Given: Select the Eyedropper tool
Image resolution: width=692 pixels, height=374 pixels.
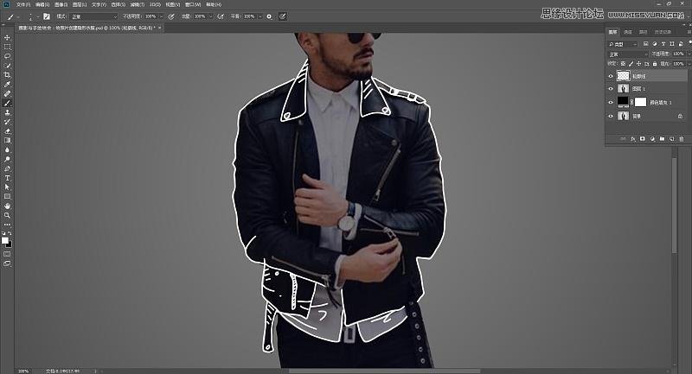Looking at the screenshot, I should (7, 84).
